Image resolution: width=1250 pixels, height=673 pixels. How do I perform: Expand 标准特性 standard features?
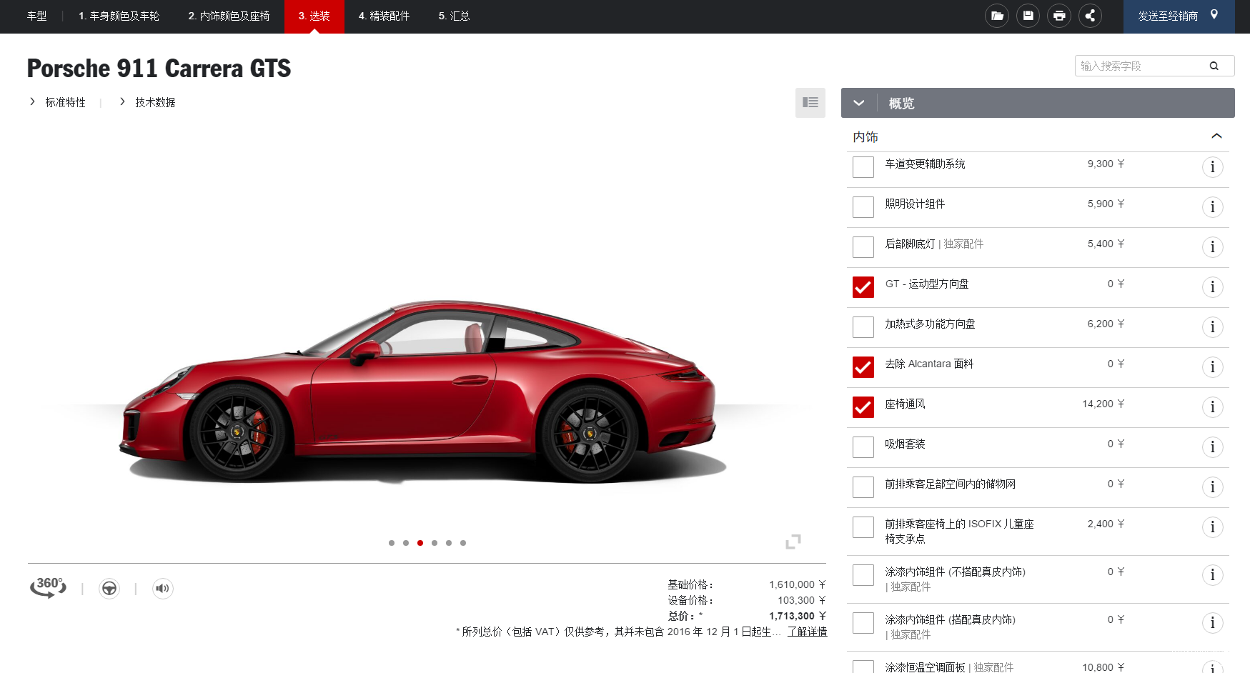pos(64,102)
